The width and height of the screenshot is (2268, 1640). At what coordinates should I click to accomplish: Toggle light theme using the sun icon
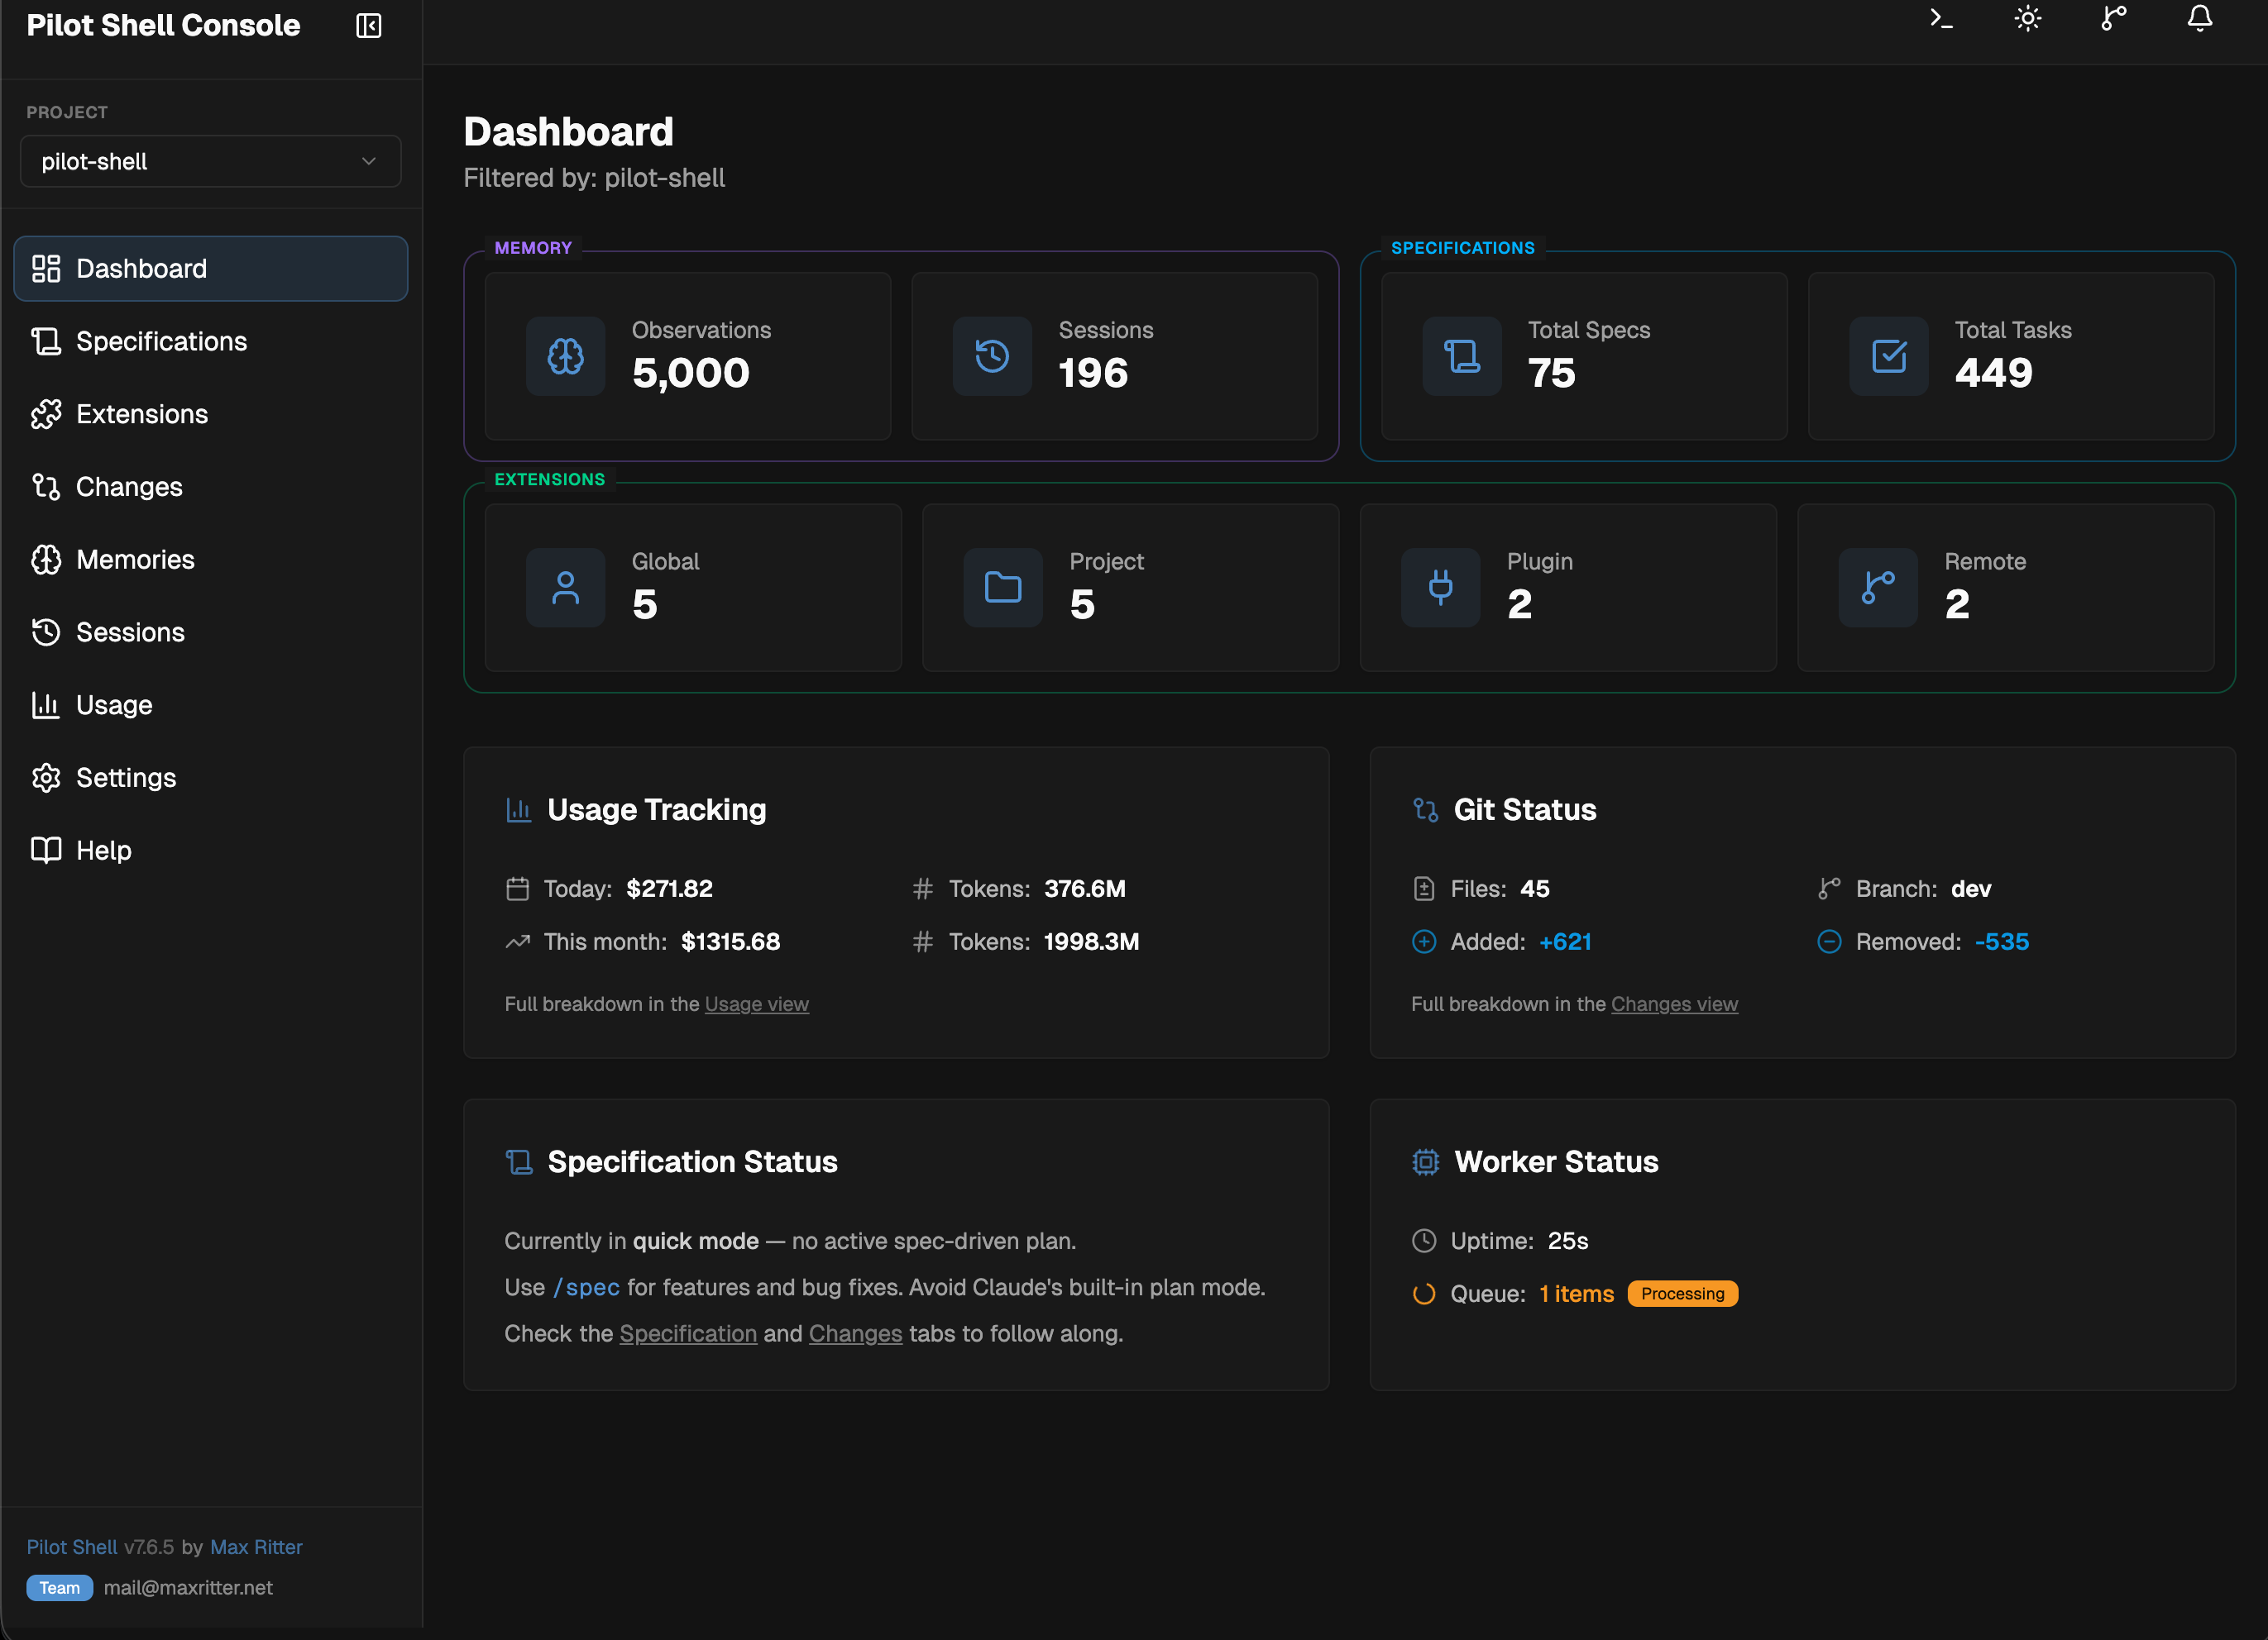point(2026,19)
